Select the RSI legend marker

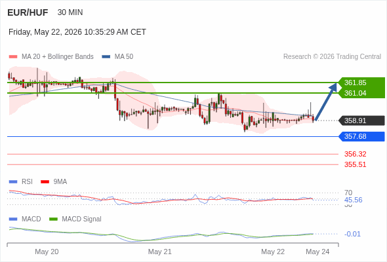click(13, 182)
